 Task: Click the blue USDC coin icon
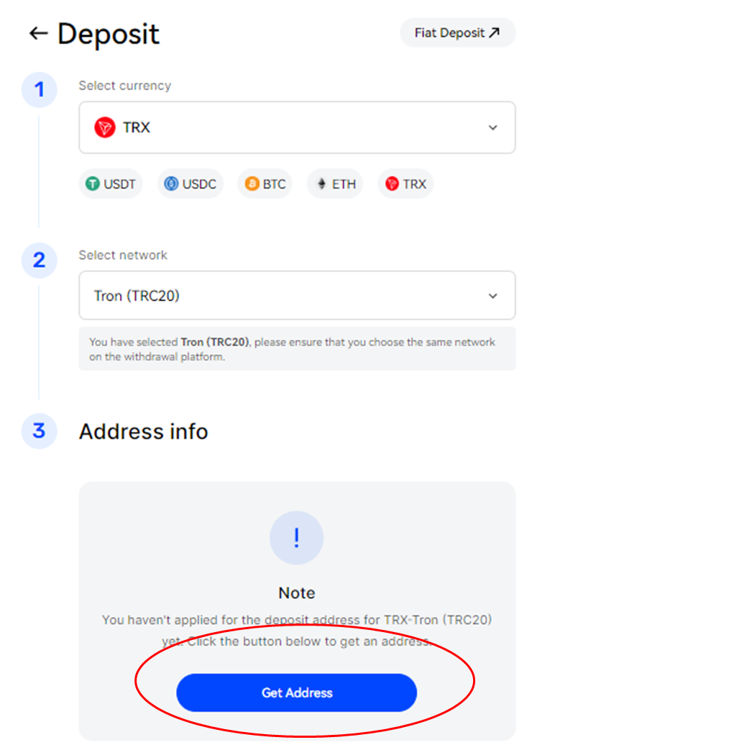point(171,183)
